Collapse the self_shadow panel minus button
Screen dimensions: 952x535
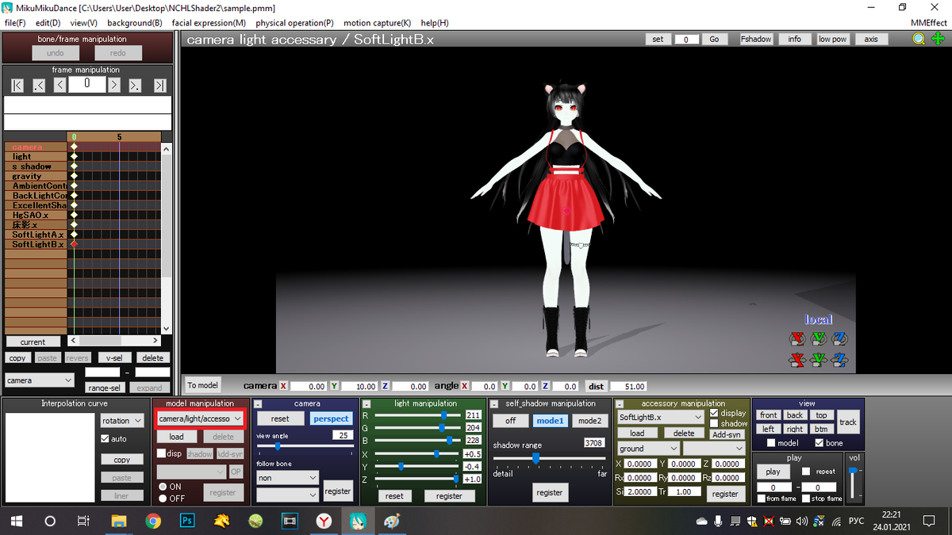pos(495,403)
